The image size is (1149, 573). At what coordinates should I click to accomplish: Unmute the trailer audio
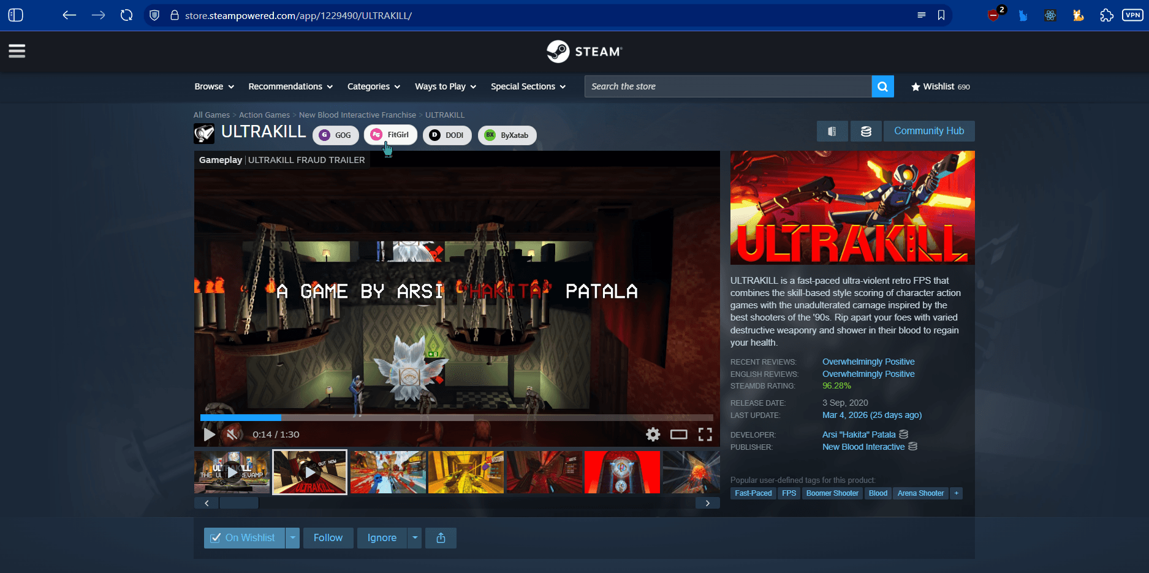[x=232, y=434]
